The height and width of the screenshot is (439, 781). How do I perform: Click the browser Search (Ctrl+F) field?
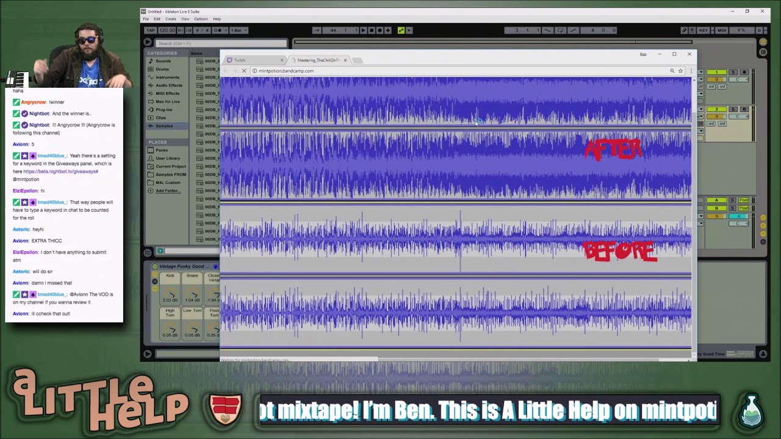pyautogui.click(x=221, y=43)
